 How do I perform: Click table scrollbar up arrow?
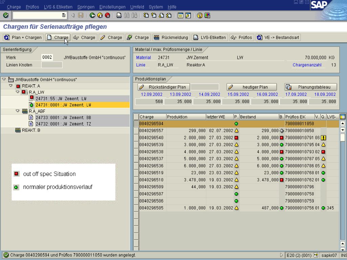tap(343, 124)
